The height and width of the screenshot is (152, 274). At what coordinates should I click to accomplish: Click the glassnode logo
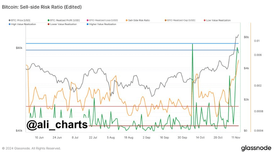click(256, 148)
